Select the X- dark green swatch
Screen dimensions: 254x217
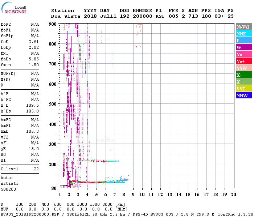coord(244,75)
